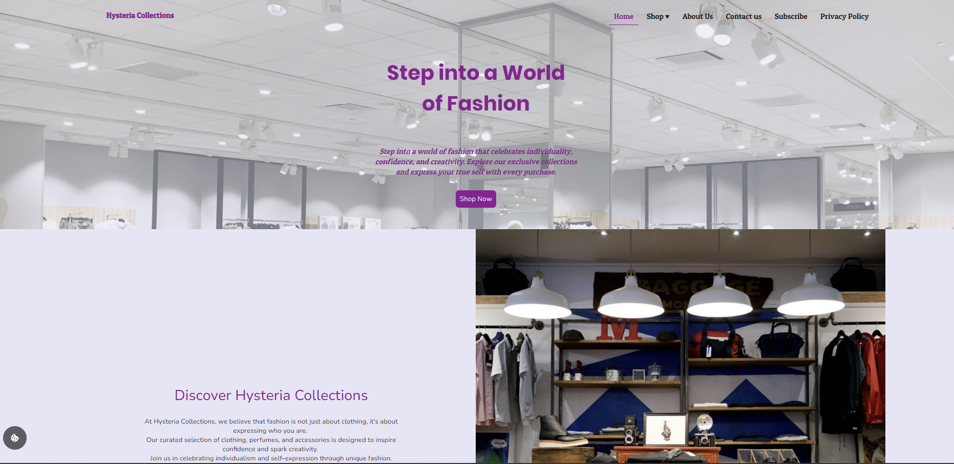
Task: Open the About Us page
Action: [697, 16]
